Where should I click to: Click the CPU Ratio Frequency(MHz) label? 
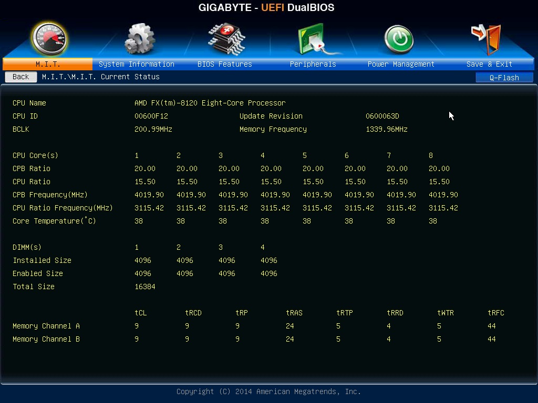click(x=63, y=208)
